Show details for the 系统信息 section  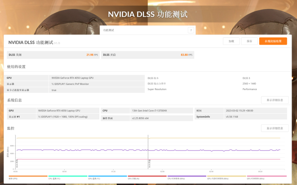click(x=275, y=100)
